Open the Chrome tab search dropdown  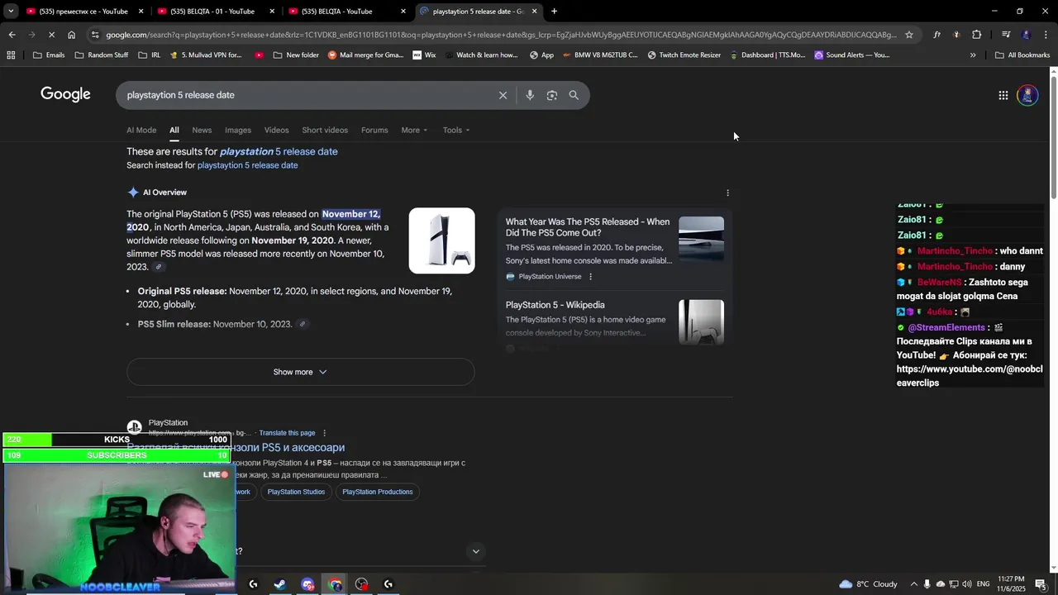point(11,12)
